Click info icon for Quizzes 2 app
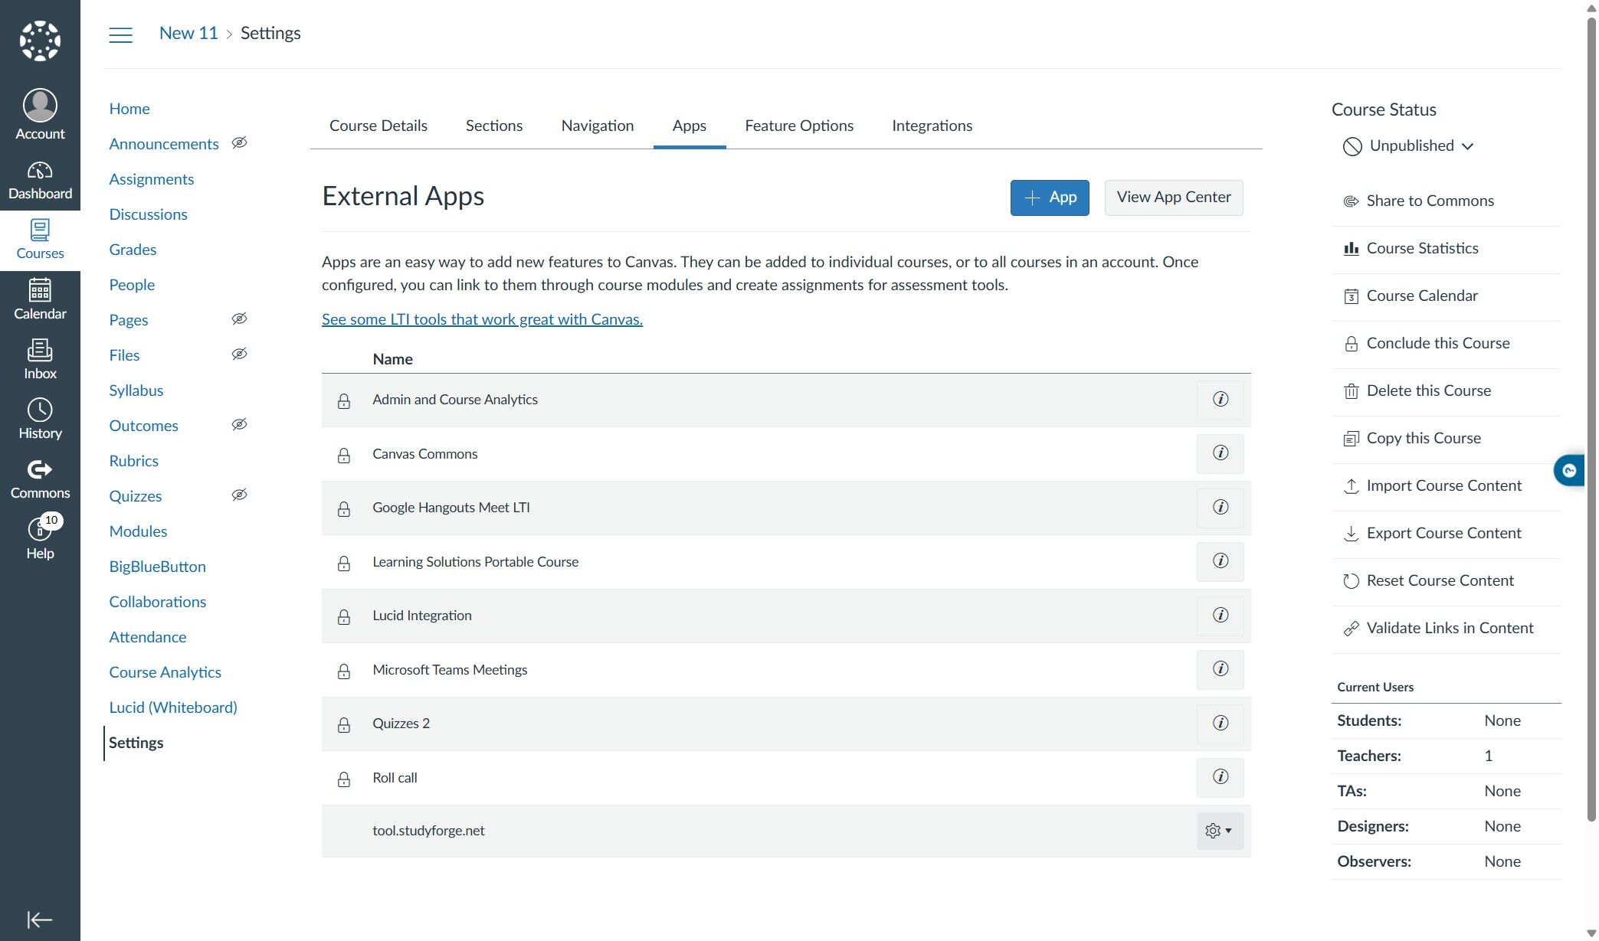 [x=1220, y=724]
